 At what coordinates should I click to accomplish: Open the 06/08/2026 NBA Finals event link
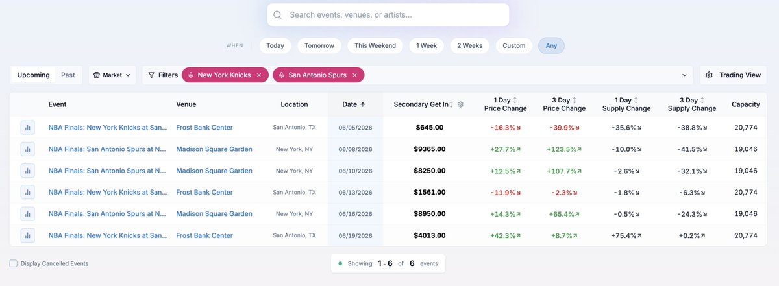click(x=108, y=149)
